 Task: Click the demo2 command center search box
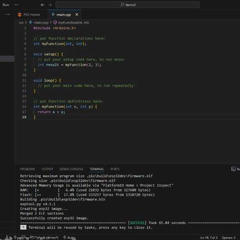(128, 5)
